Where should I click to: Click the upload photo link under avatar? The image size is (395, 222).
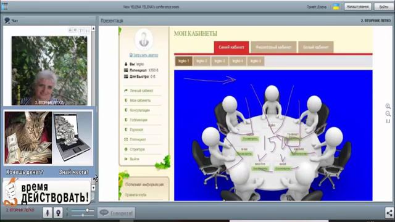point(144,55)
